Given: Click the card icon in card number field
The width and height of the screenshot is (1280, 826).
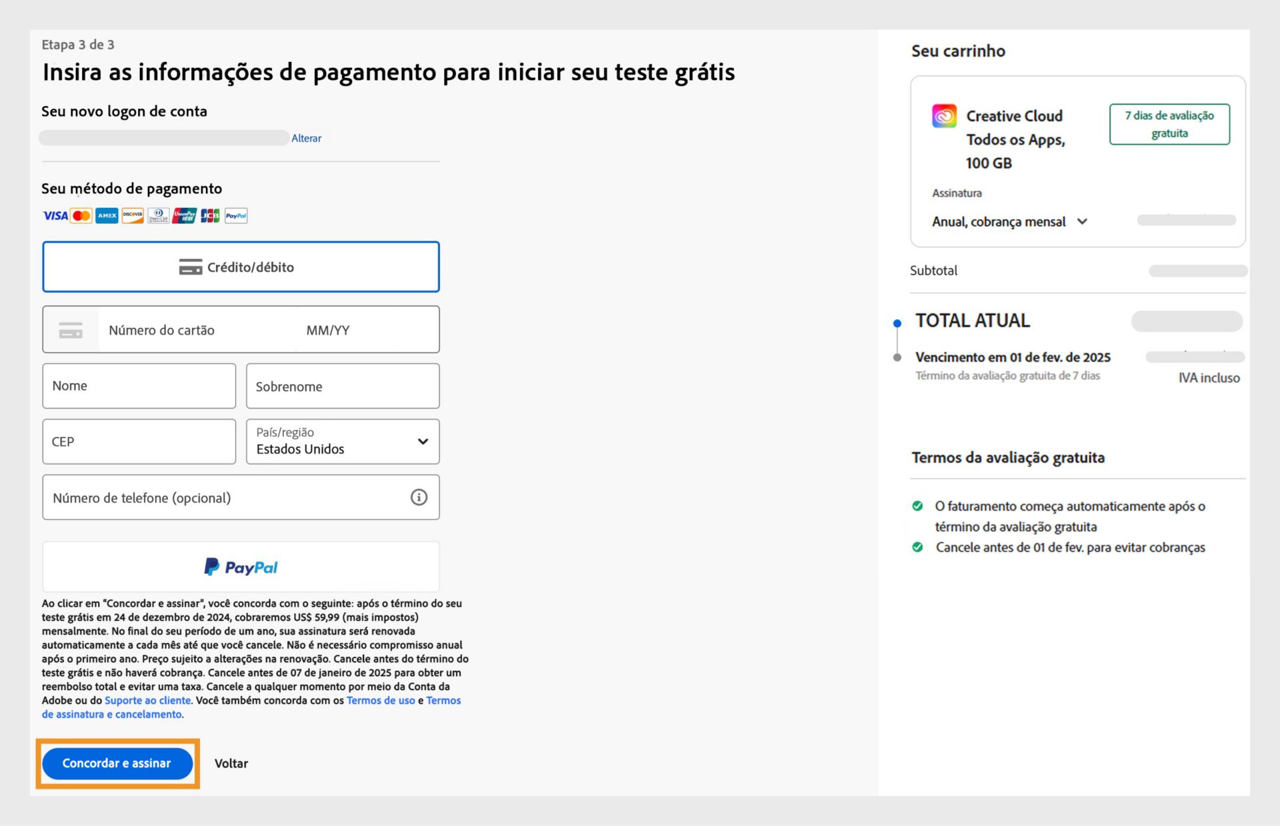Looking at the screenshot, I should coord(71,330).
